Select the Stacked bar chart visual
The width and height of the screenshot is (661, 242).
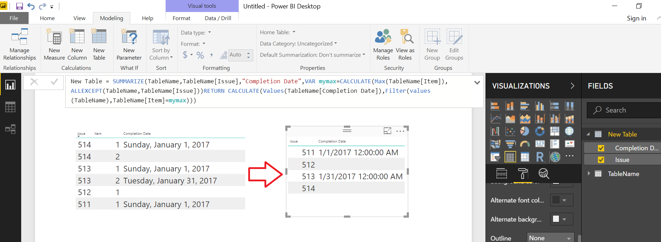pyautogui.click(x=495, y=106)
